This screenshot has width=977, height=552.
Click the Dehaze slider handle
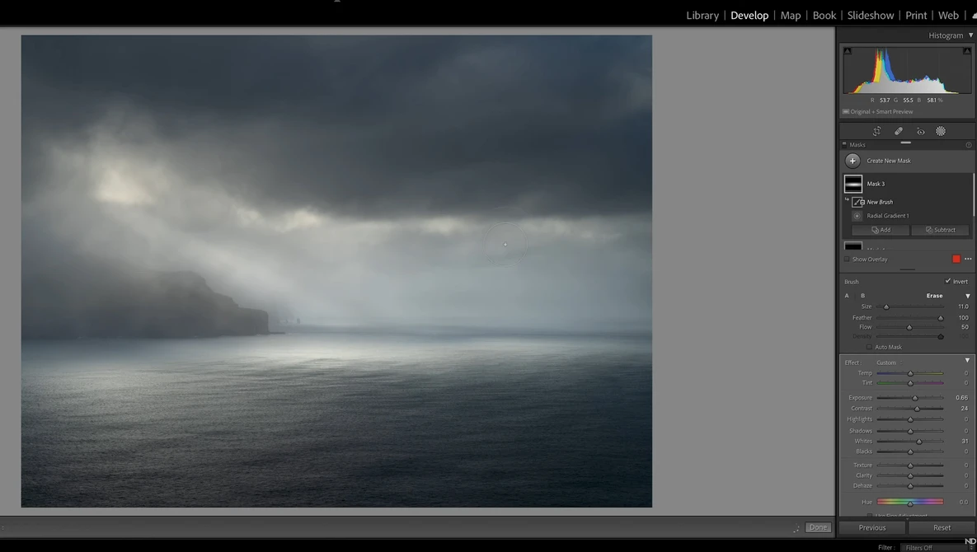(x=910, y=486)
